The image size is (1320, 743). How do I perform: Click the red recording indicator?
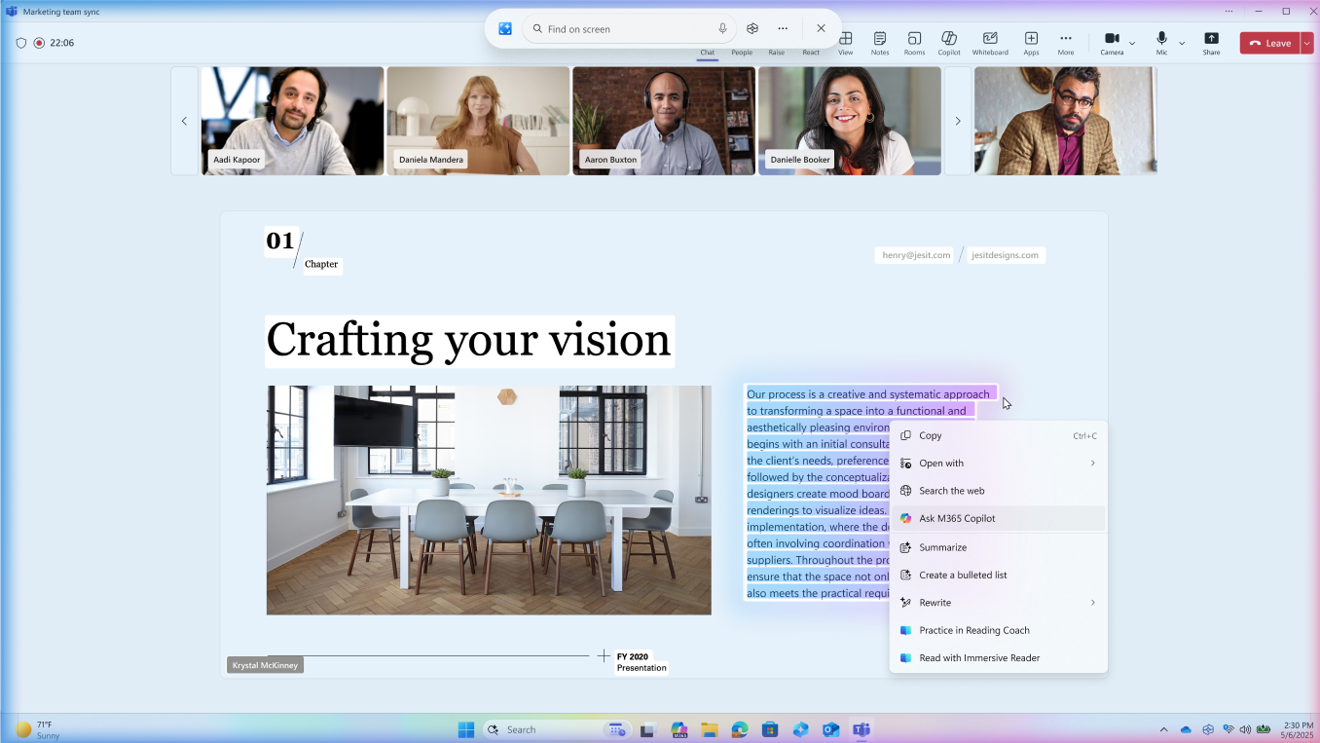[x=39, y=43]
